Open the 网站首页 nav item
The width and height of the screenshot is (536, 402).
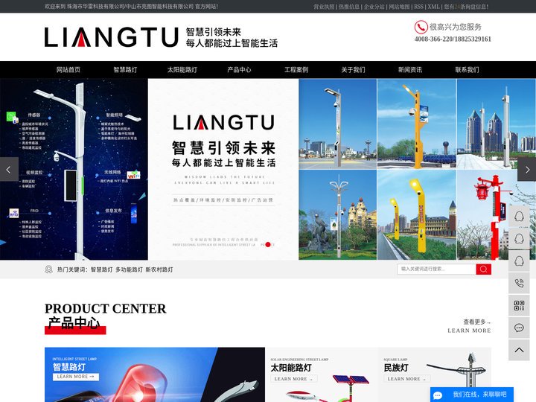[68, 70]
